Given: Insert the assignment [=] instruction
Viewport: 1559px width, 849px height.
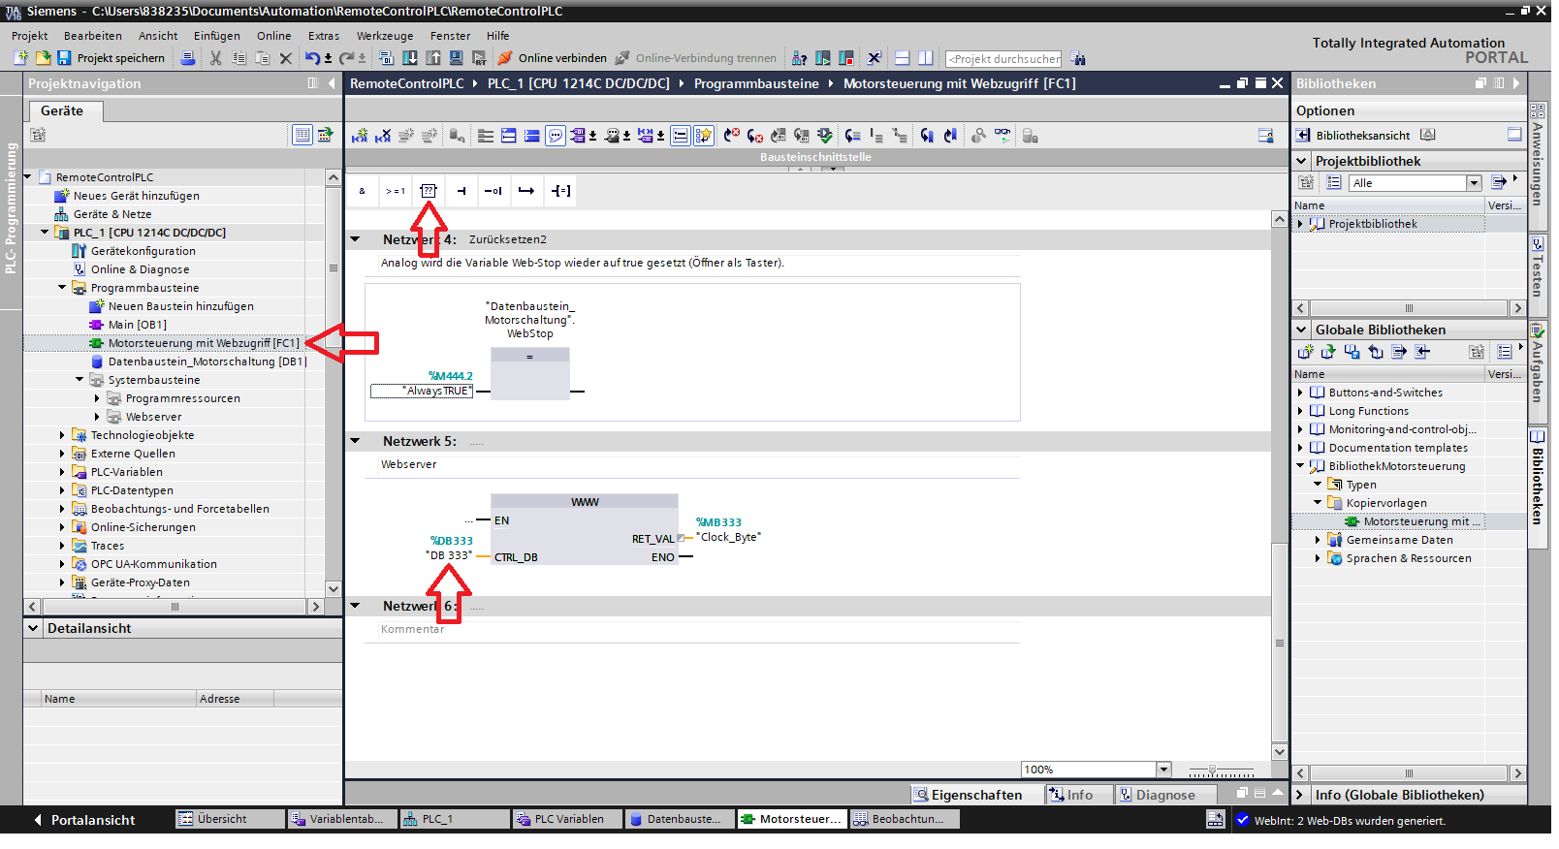Looking at the screenshot, I should tap(560, 191).
